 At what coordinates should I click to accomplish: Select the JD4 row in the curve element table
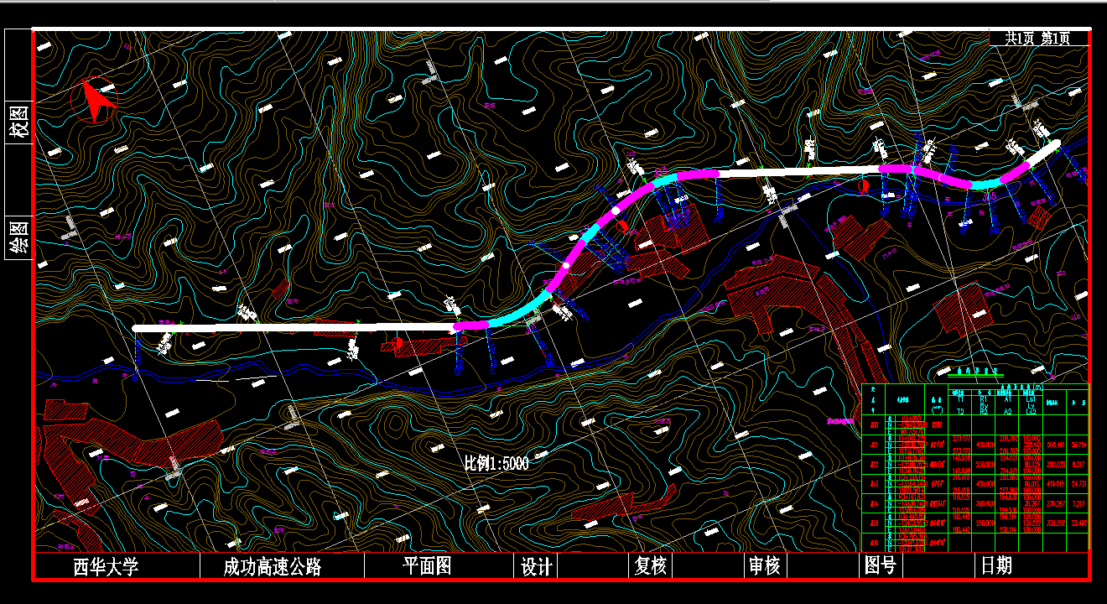click(x=872, y=503)
